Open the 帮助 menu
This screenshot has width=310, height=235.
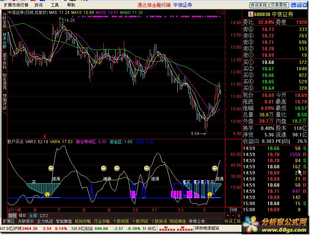[x=71, y=5]
